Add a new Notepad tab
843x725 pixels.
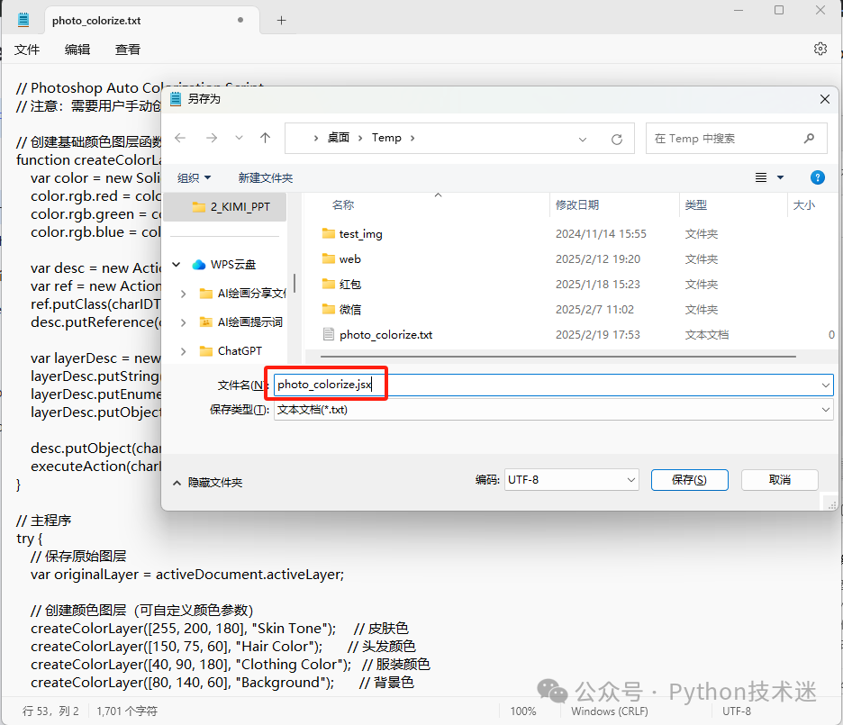pos(281,21)
